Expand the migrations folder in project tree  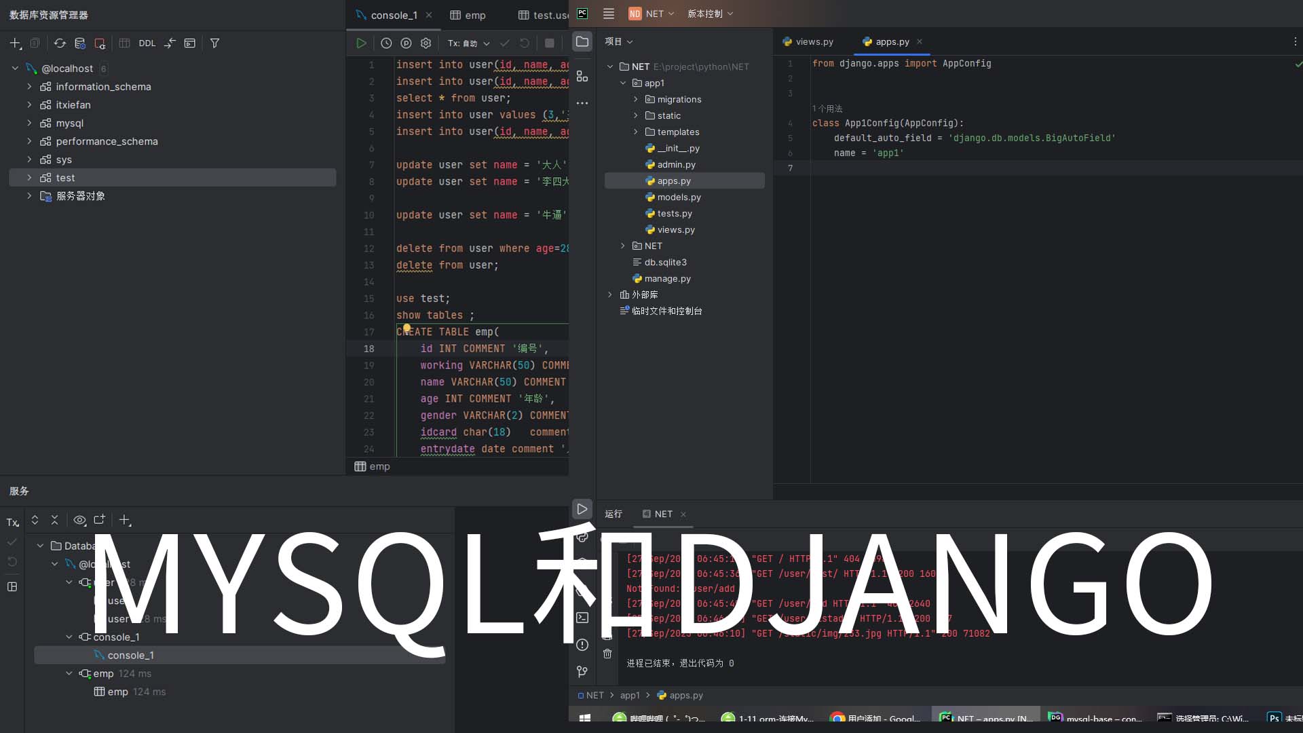click(636, 100)
